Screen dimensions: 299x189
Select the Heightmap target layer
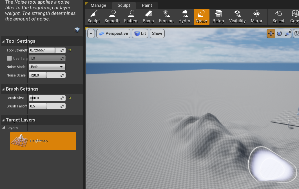pos(43,141)
